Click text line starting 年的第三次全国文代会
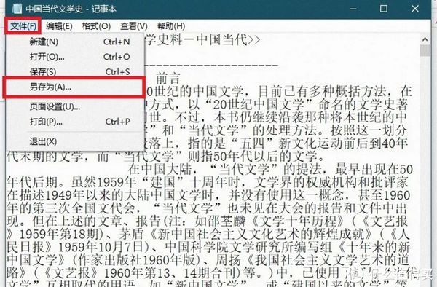 pyautogui.click(x=208, y=208)
